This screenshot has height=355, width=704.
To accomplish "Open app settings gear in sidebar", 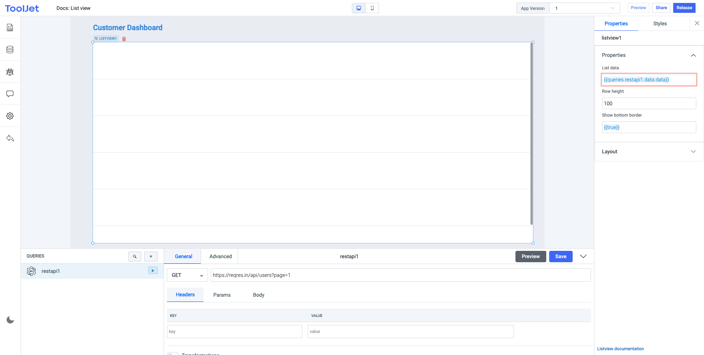I will pyautogui.click(x=10, y=116).
